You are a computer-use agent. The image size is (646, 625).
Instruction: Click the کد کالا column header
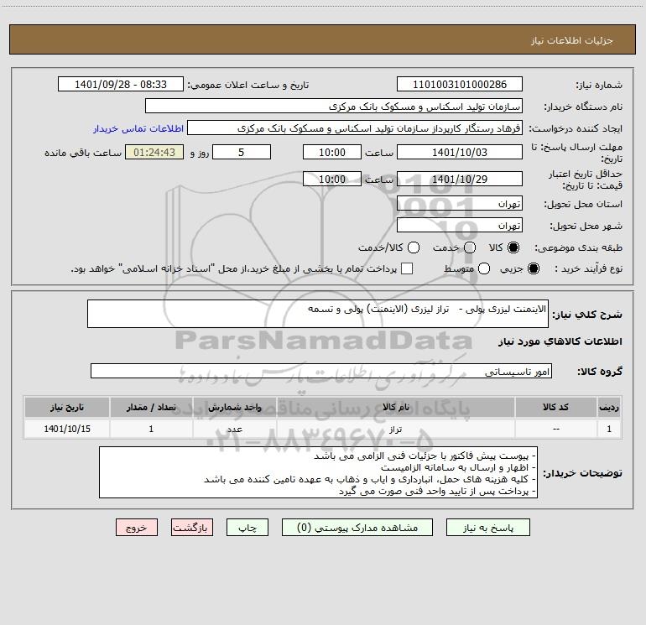coord(555,408)
